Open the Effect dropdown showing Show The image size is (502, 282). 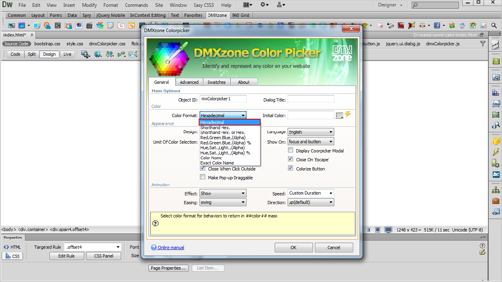[223, 193]
